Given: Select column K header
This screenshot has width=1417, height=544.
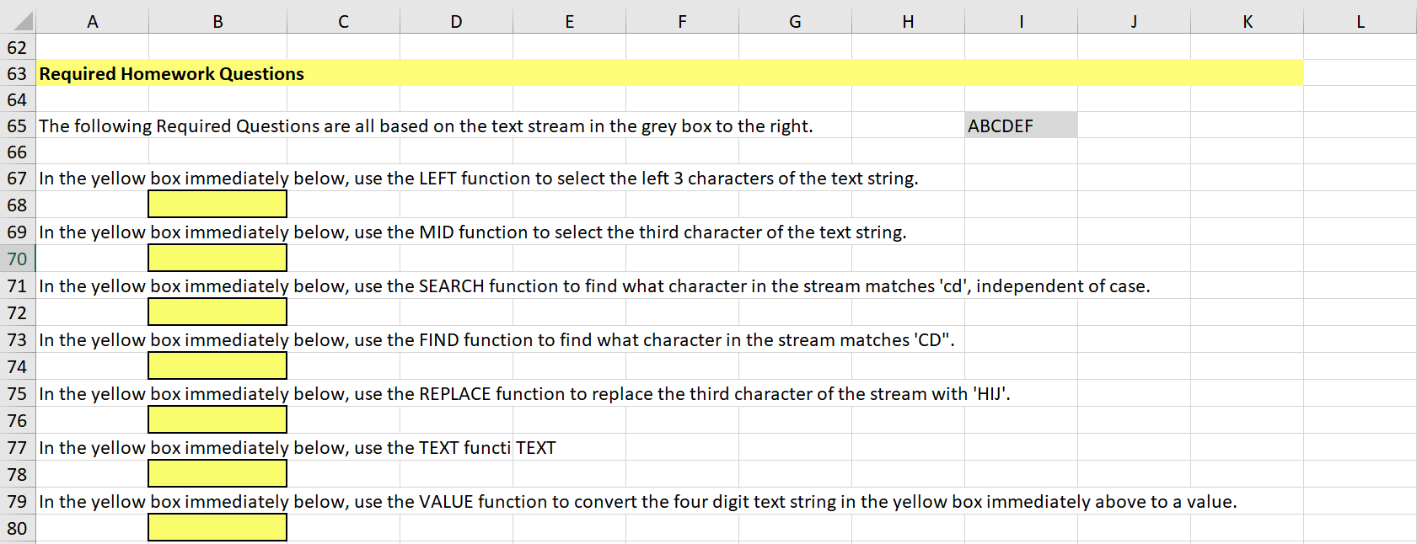Looking at the screenshot, I should 1247,21.
